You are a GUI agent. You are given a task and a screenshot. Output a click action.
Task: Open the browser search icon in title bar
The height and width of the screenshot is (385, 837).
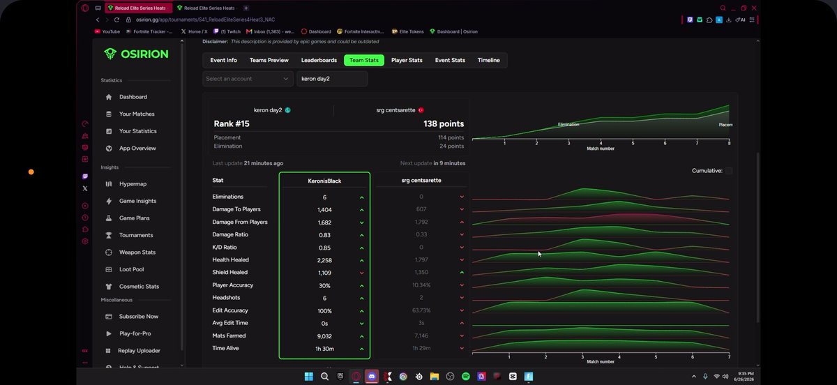tap(723, 8)
